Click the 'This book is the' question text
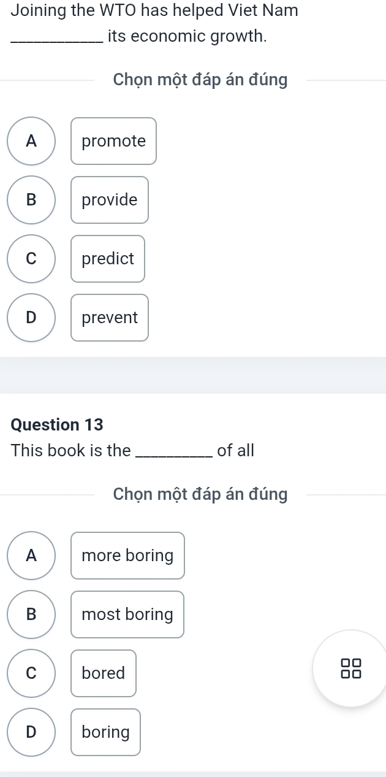 (132, 451)
